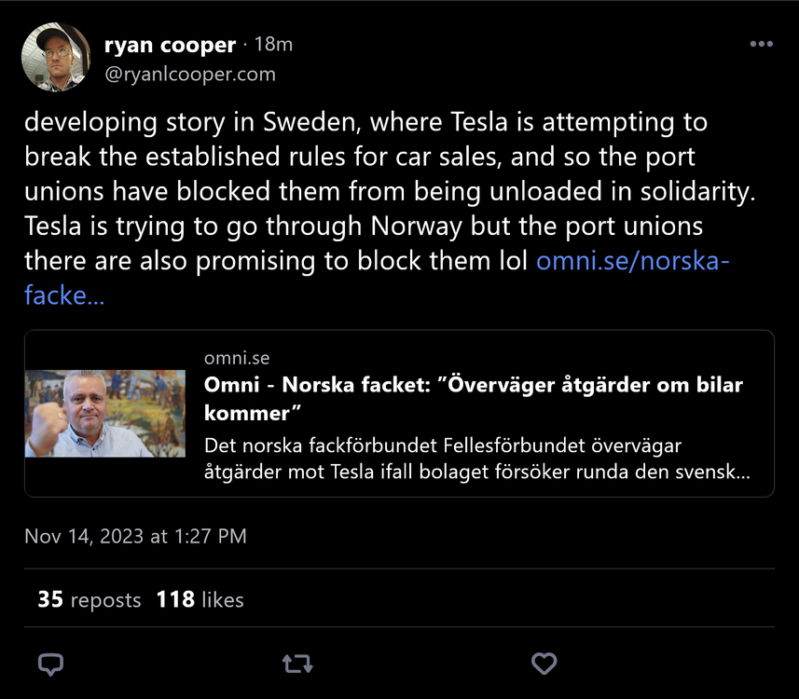Screen dimensions: 799x699
Task: Click the 'Nov 14, 2023 at 1:27 PM' date
Action: pos(135,536)
